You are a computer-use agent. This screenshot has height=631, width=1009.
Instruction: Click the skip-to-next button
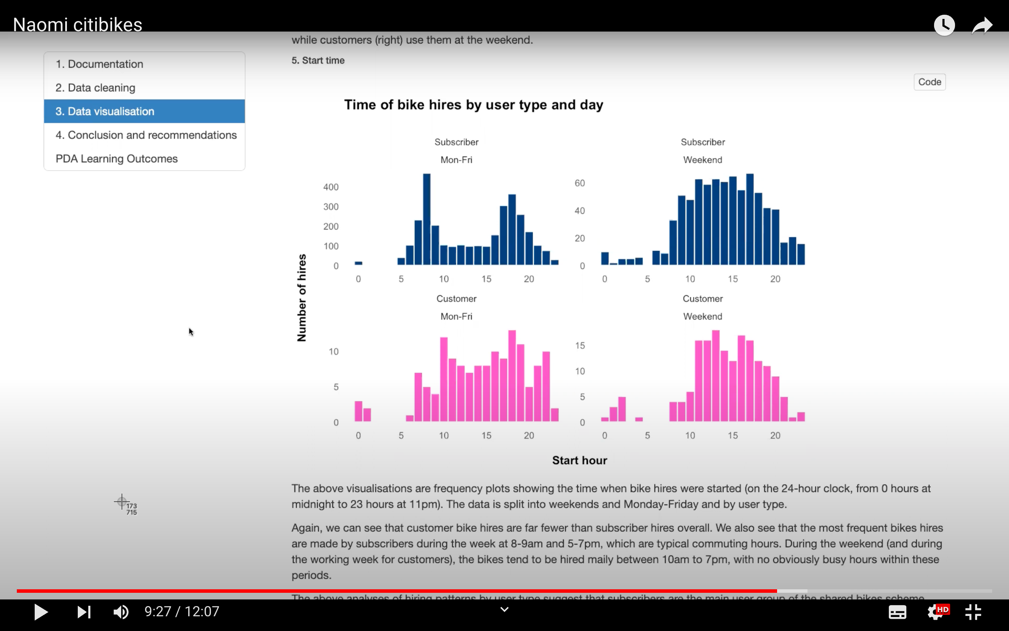pyautogui.click(x=82, y=612)
